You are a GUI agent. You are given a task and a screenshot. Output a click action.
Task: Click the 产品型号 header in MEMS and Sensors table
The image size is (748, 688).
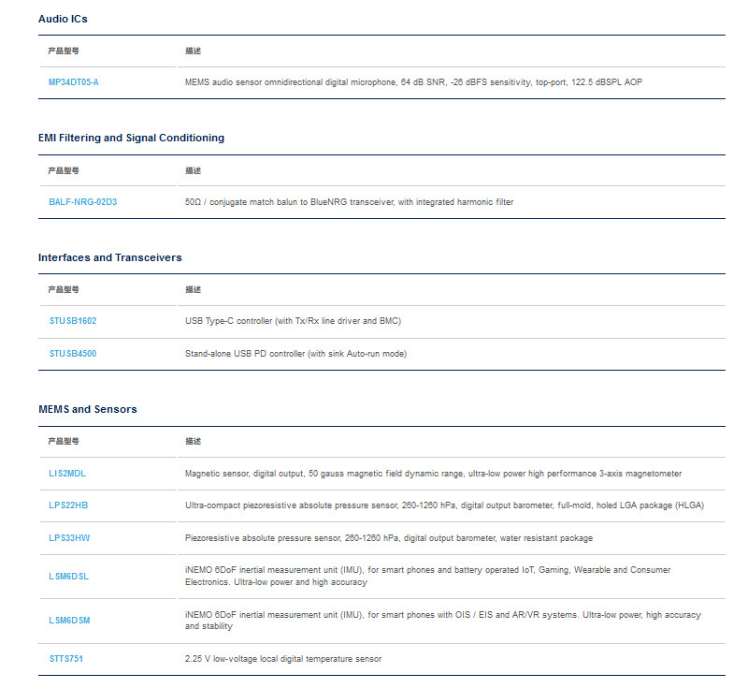tap(64, 442)
